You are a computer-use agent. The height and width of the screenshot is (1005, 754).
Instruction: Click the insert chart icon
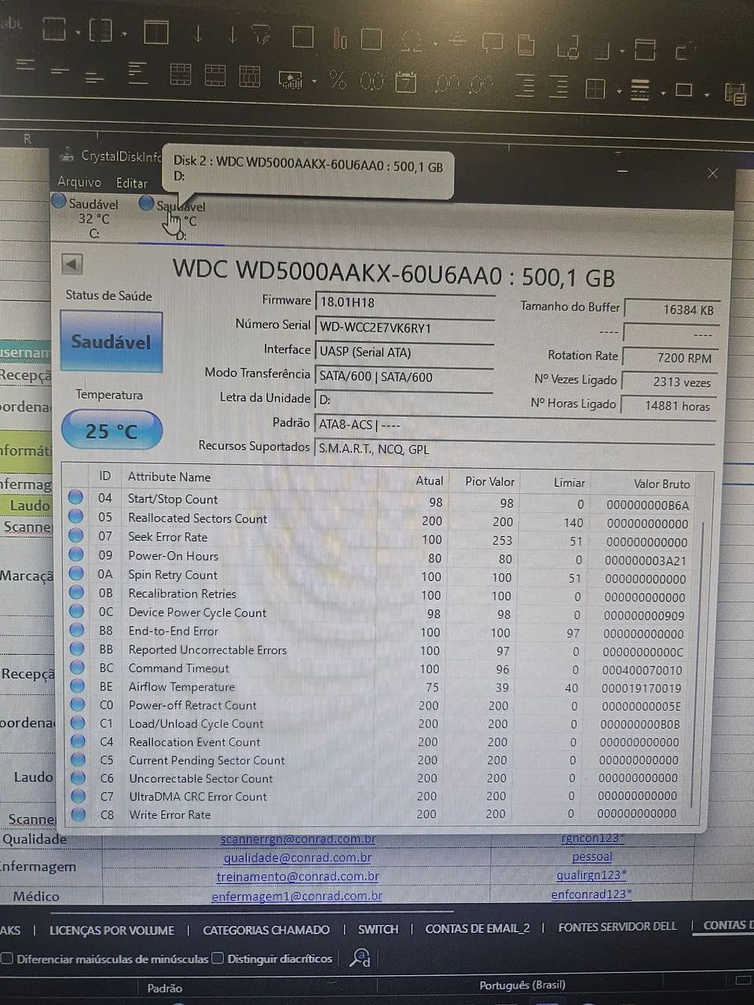340,38
